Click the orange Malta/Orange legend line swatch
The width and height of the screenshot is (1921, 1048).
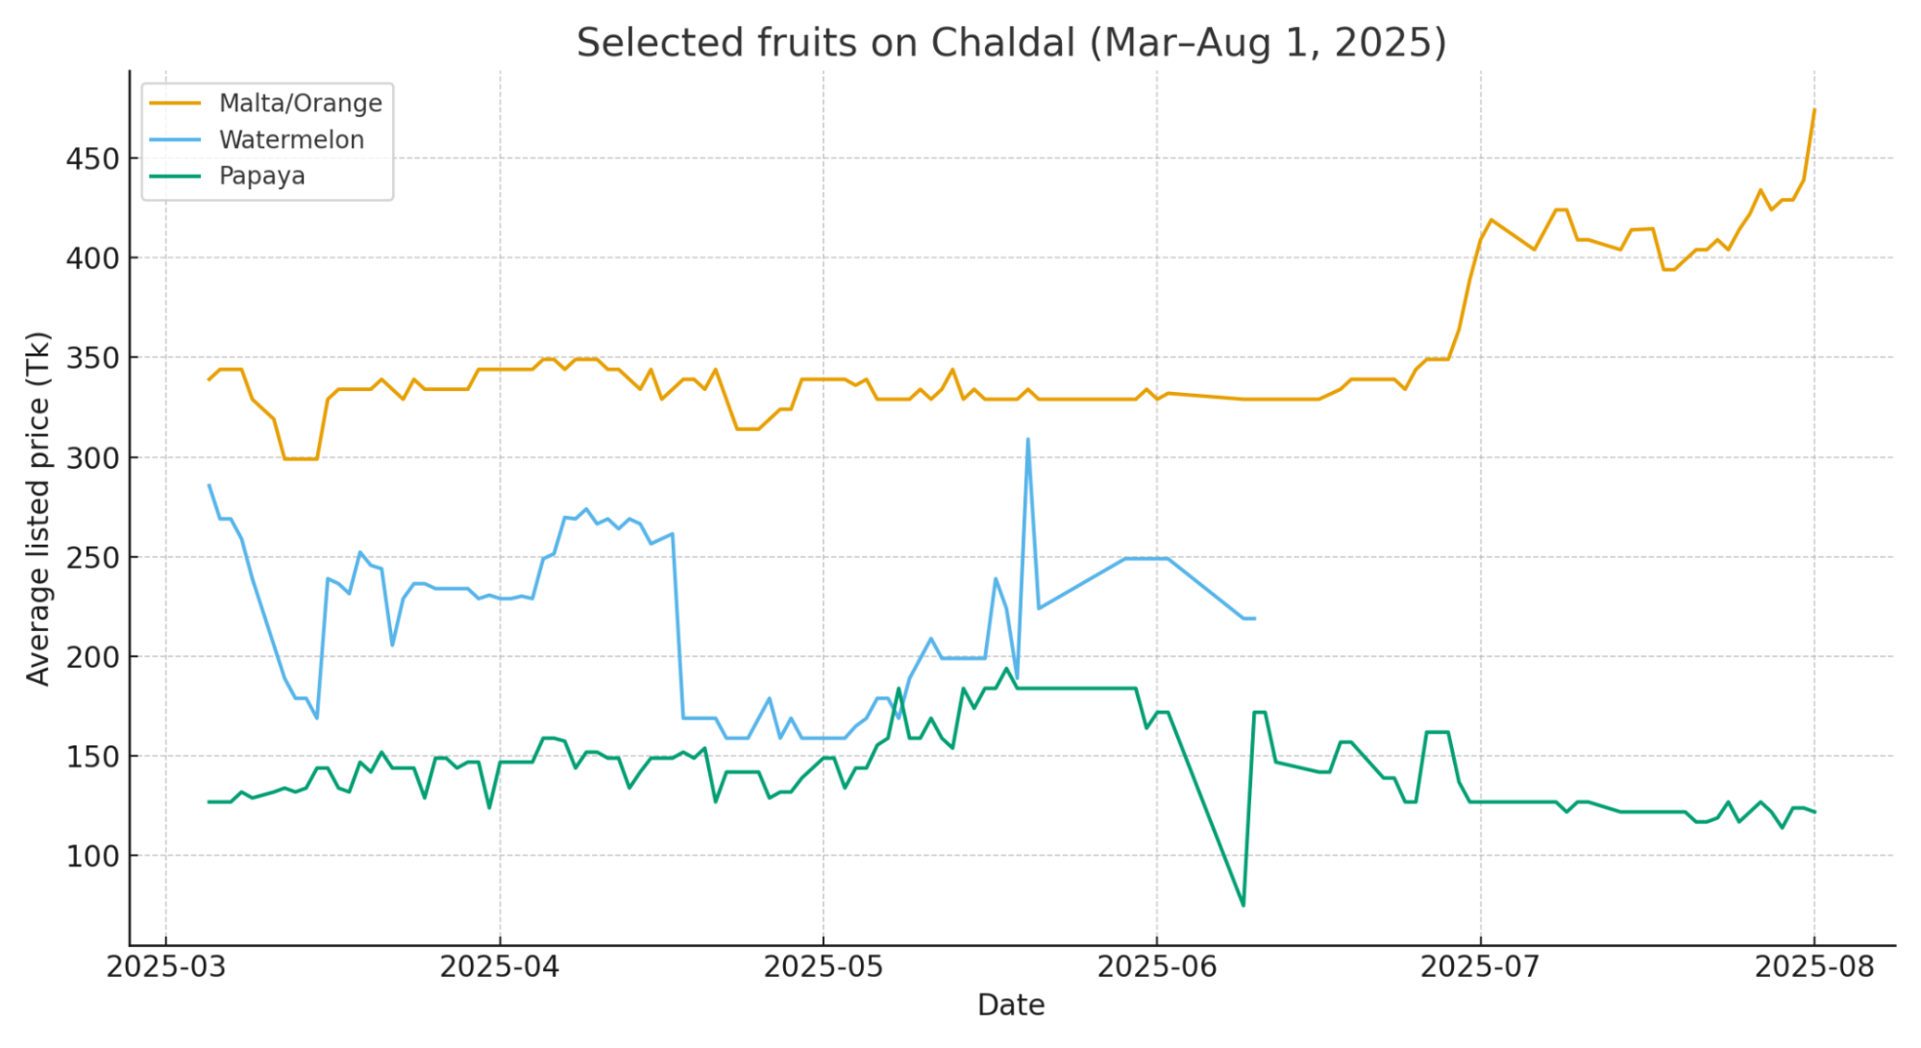coord(176,104)
